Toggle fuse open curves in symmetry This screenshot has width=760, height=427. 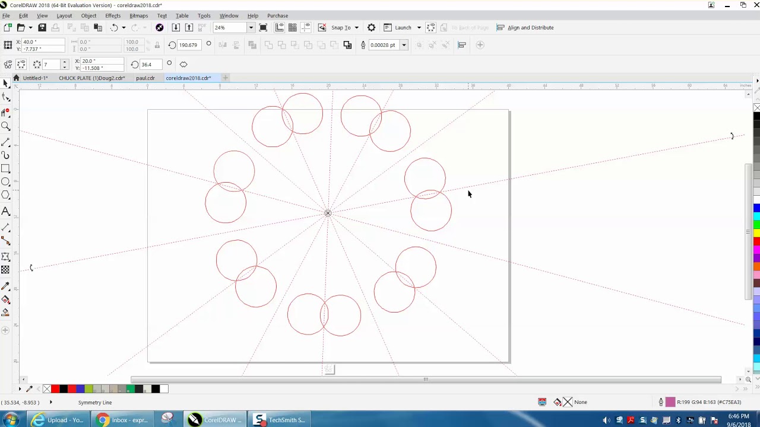tap(183, 64)
